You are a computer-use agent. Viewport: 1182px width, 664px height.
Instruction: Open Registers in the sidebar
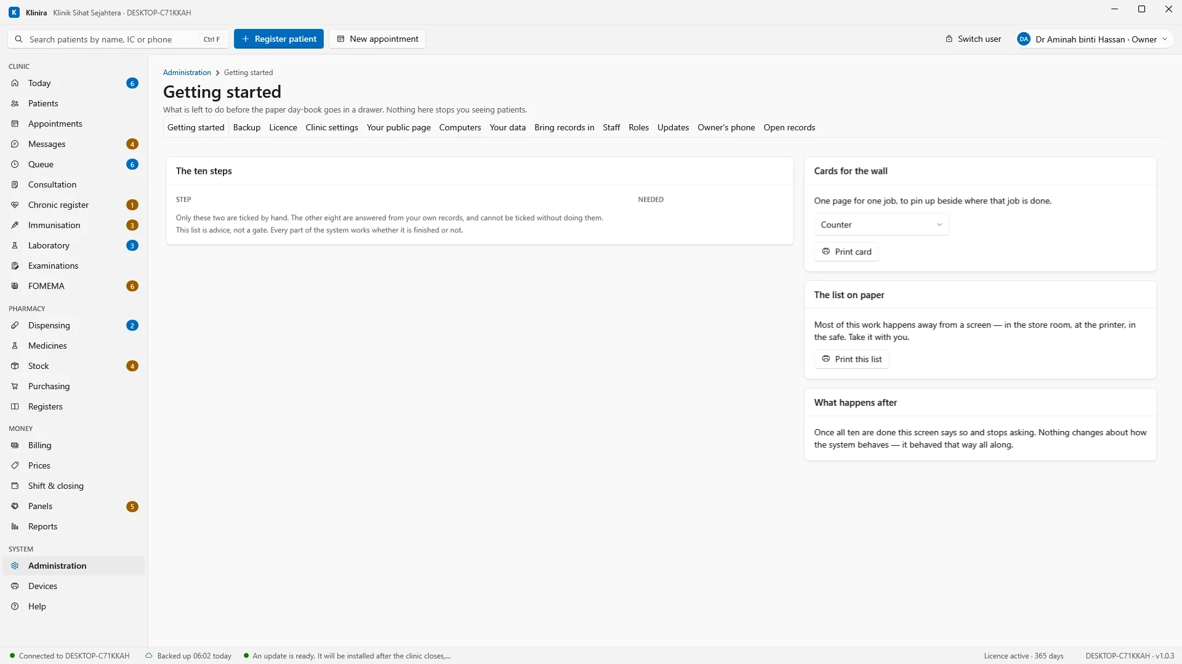pos(73,406)
